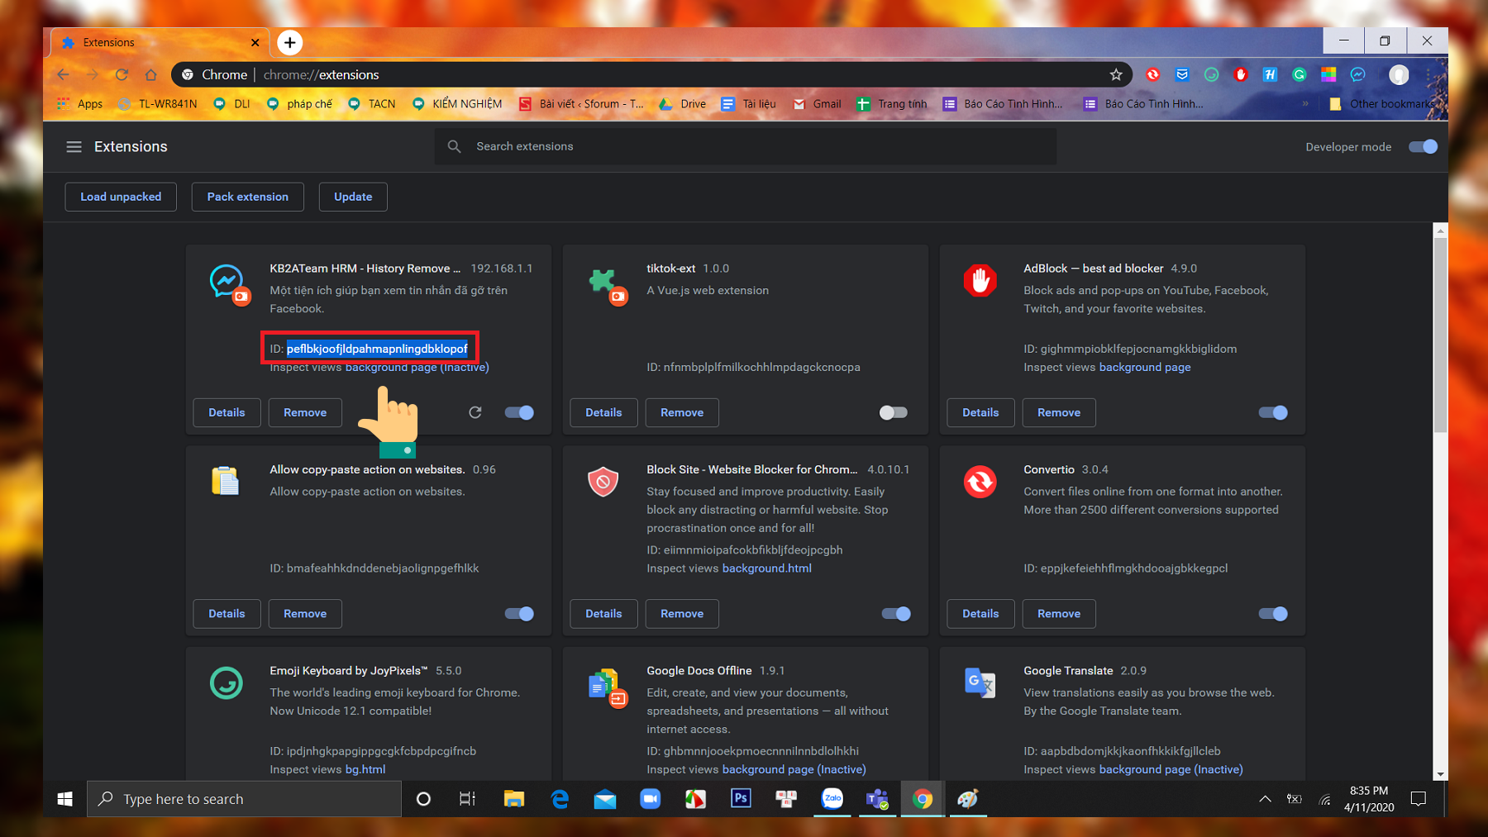Disable the Convertio extension
Screen dimensions: 1488x837
coord(1272,614)
